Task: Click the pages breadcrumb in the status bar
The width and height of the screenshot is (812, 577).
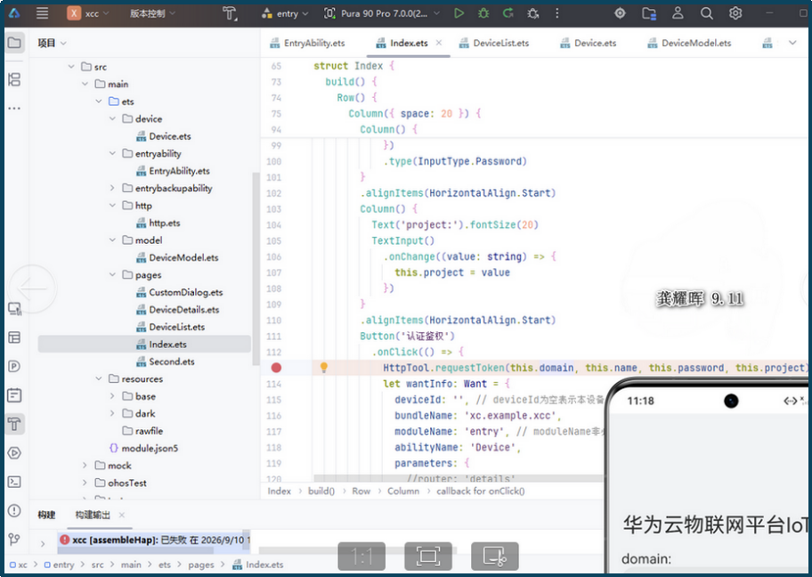Action: pyautogui.click(x=201, y=565)
